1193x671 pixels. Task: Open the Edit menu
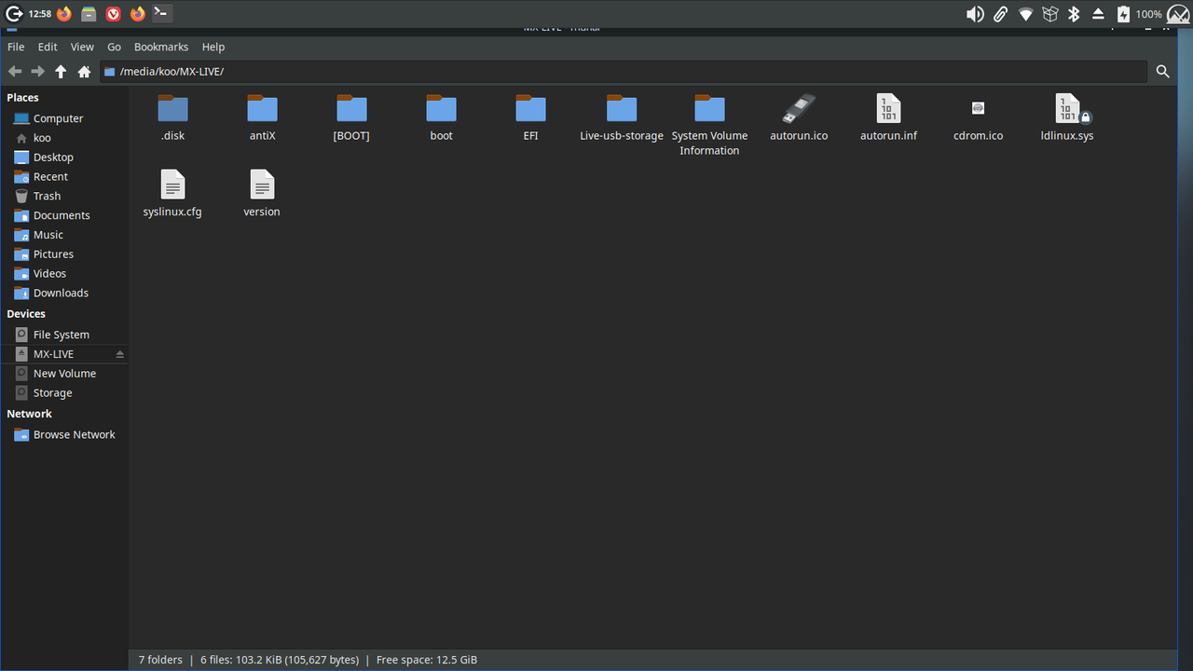coord(48,47)
